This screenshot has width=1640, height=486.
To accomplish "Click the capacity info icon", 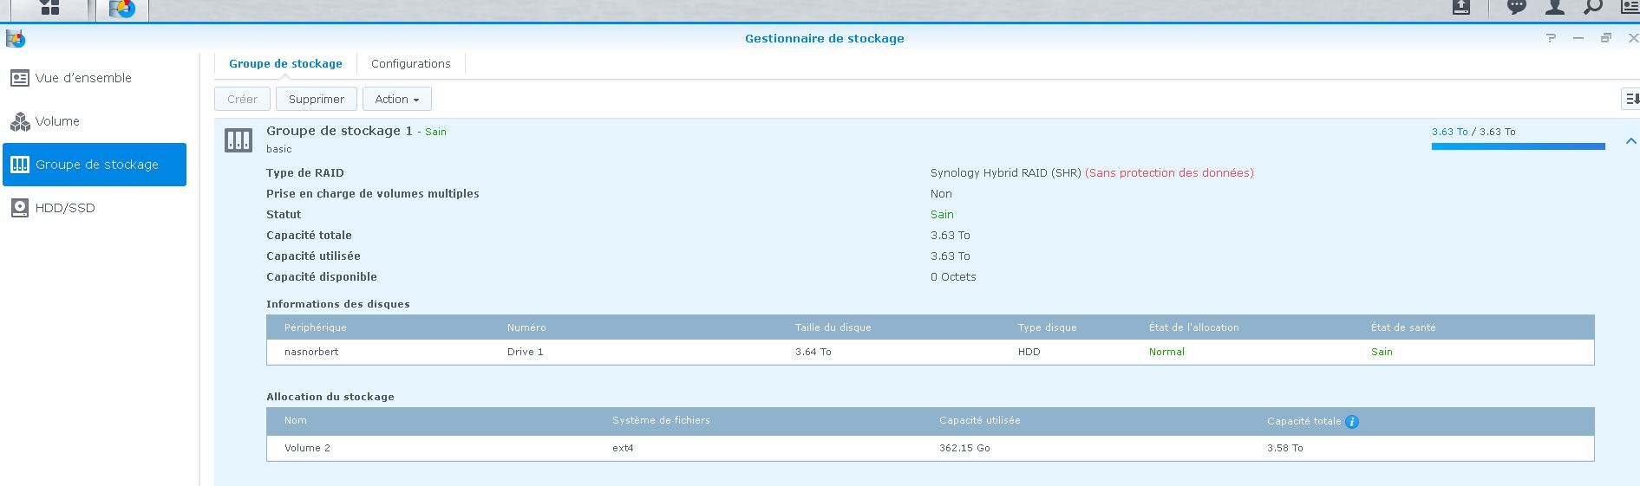I will (x=1351, y=422).
